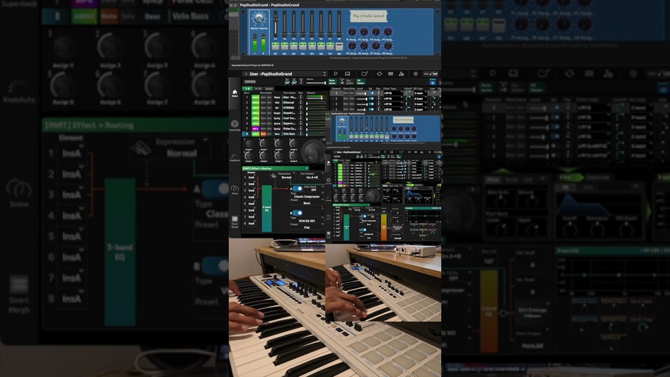Unmute part 8 Bass orange Mute button
Image resolution: width=670 pixels, height=377 pixels.
coord(263,134)
